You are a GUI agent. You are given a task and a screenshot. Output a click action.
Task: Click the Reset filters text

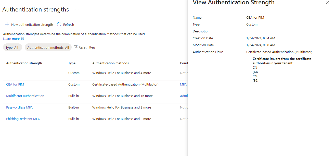(x=87, y=47)
